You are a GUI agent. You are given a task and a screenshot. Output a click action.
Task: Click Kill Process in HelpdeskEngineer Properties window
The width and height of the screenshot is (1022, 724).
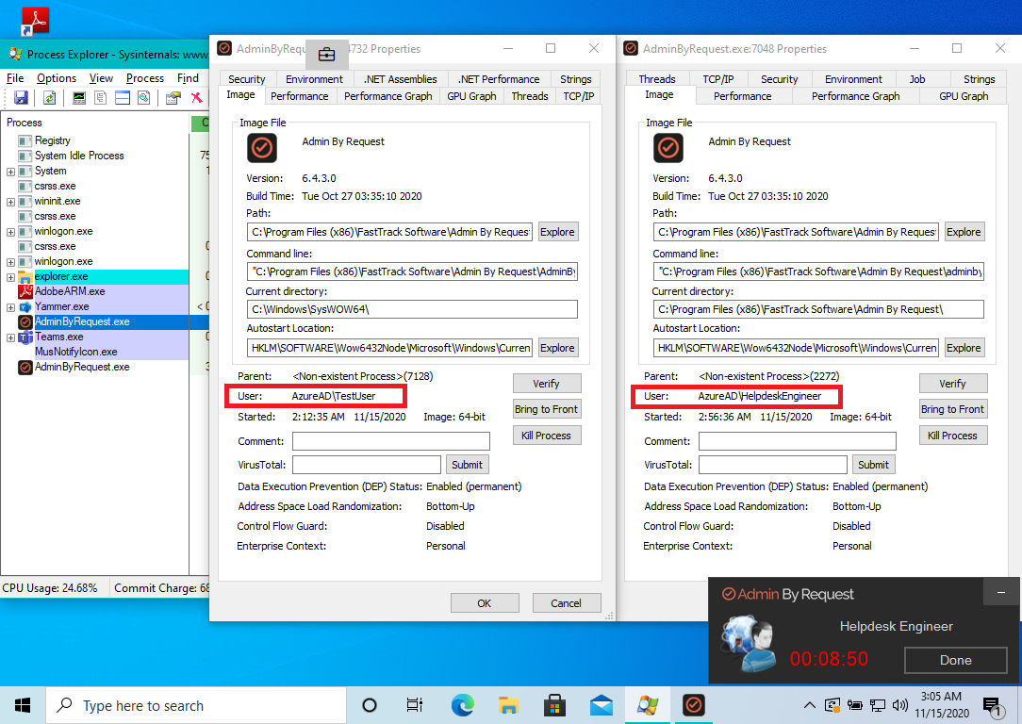point(952,436)
